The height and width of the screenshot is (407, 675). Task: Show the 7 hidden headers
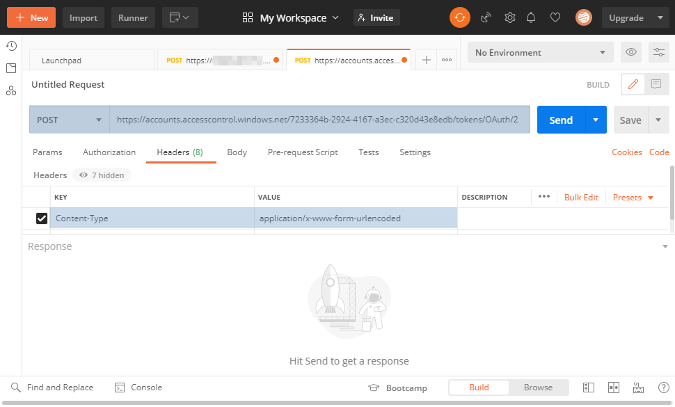(102, 175)
